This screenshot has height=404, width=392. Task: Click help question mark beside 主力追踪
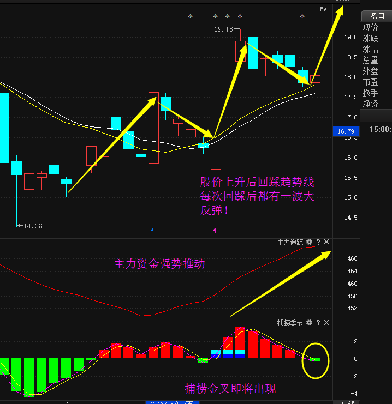[318, 242]
